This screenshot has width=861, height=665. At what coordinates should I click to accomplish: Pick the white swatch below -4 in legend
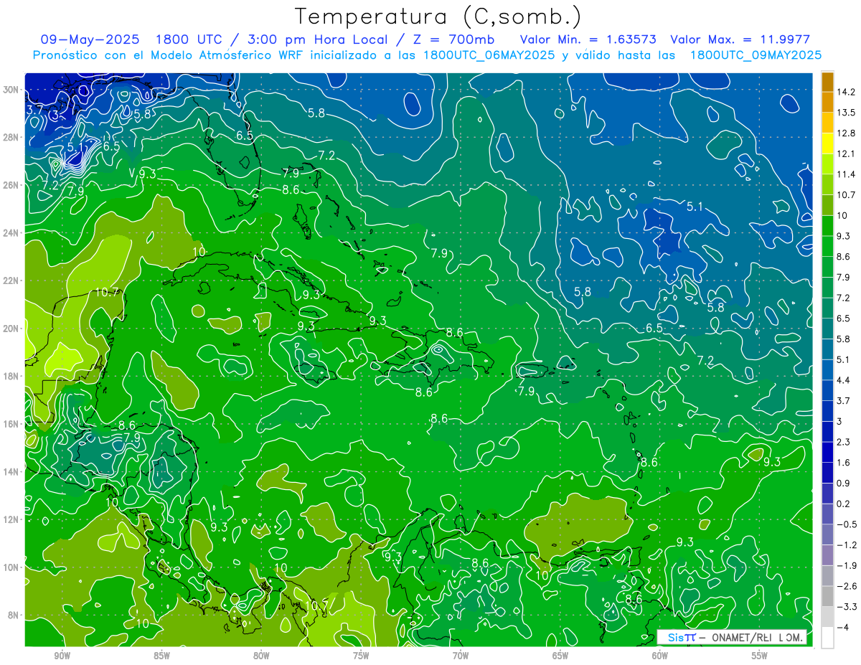click(x=827, y=637)
